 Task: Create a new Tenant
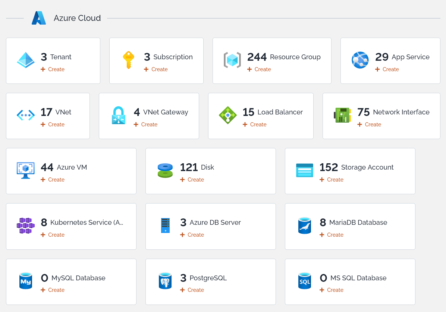(53, 69)
